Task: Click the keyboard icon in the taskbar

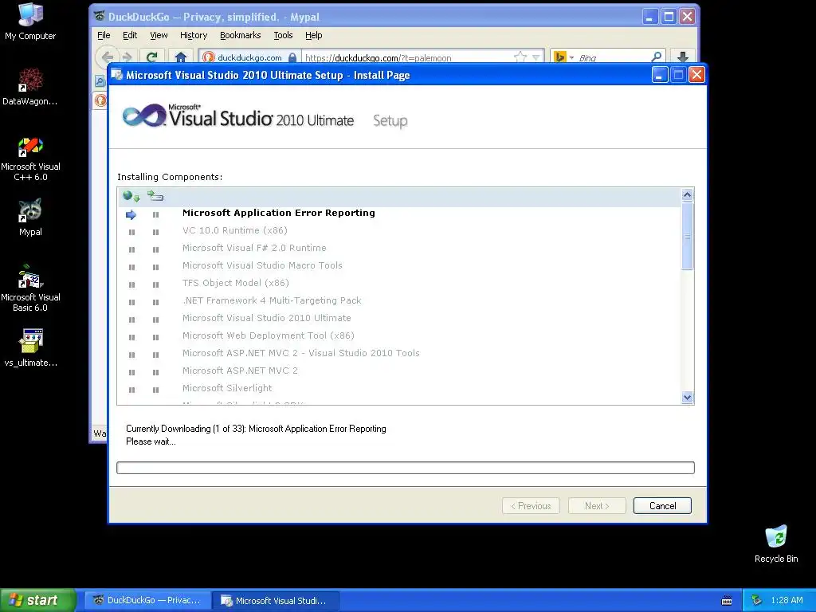Action: (727, 601)
